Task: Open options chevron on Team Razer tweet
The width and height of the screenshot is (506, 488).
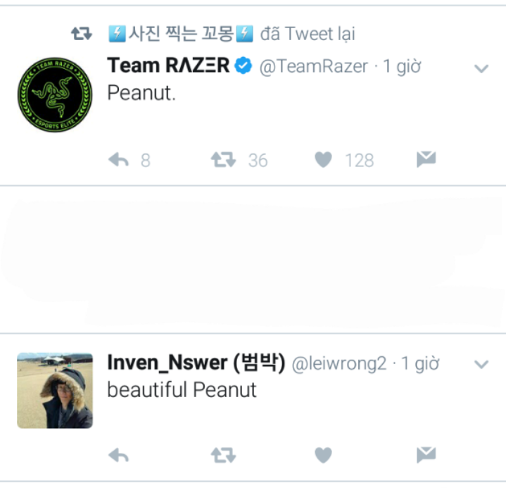Action: click(481, 68)
